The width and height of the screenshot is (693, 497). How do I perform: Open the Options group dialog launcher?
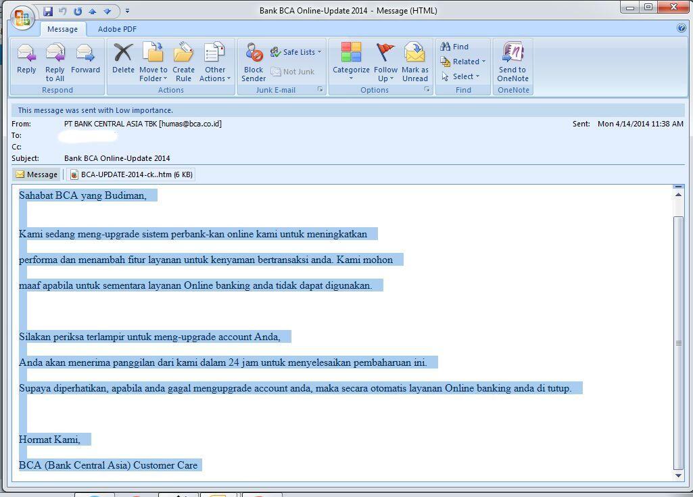pyautogui.click(x=427, y=90)
